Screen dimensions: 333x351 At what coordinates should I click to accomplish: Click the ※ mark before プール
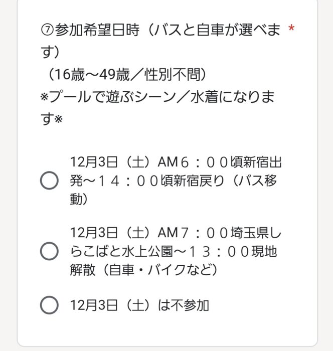pos(45,98)
